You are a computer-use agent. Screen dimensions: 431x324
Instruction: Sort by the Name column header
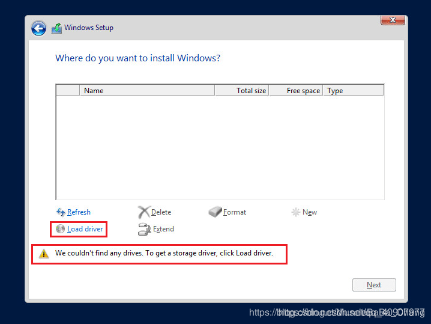147,90
